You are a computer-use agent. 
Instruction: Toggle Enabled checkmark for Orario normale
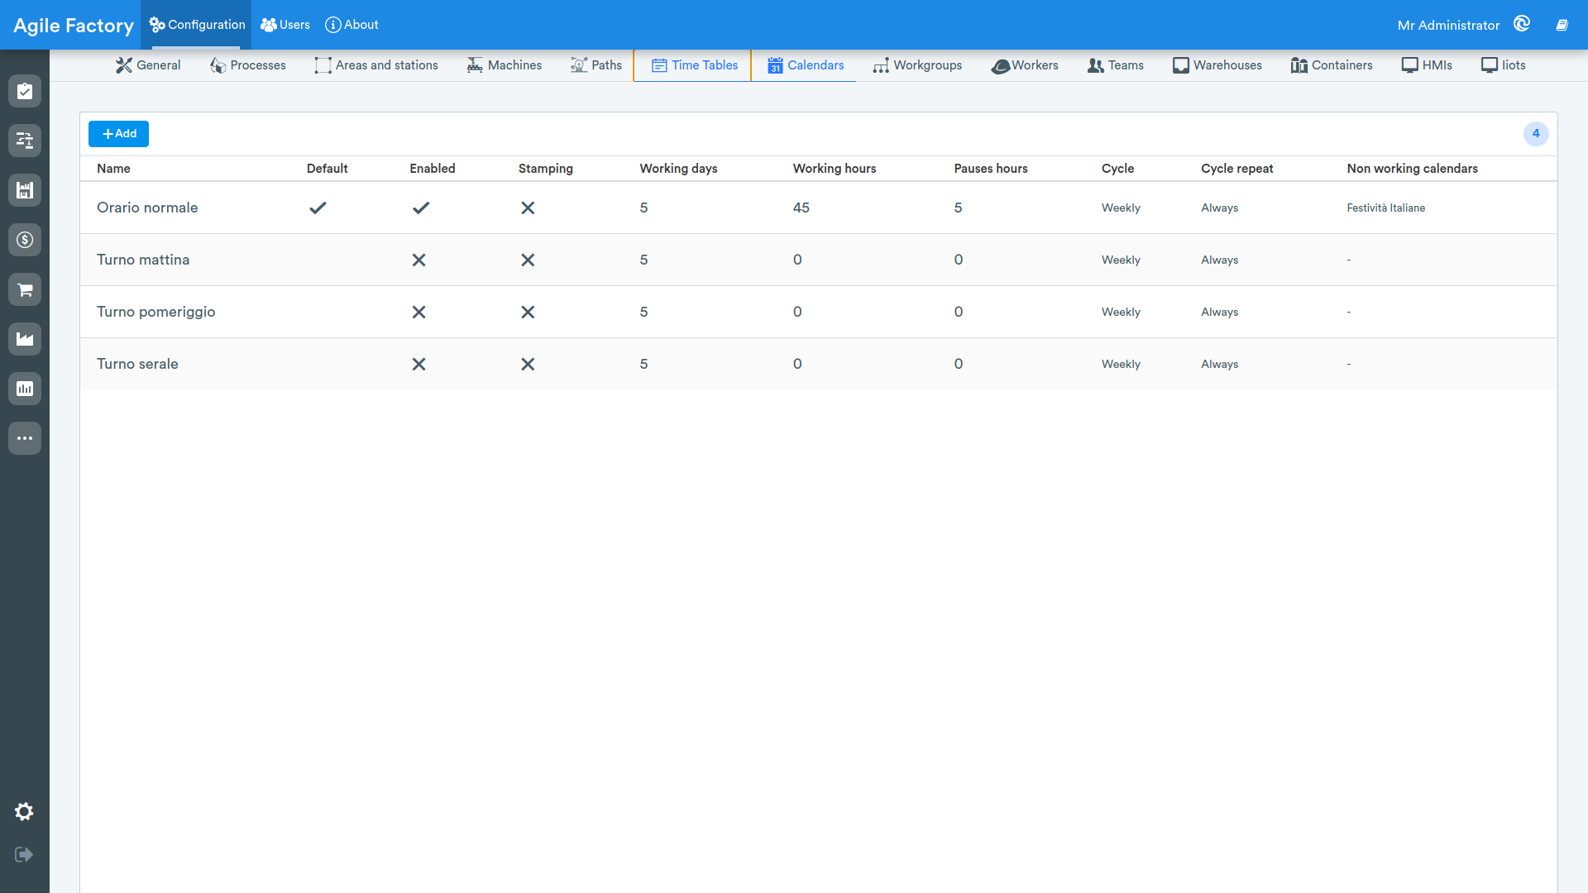point(421,208)
